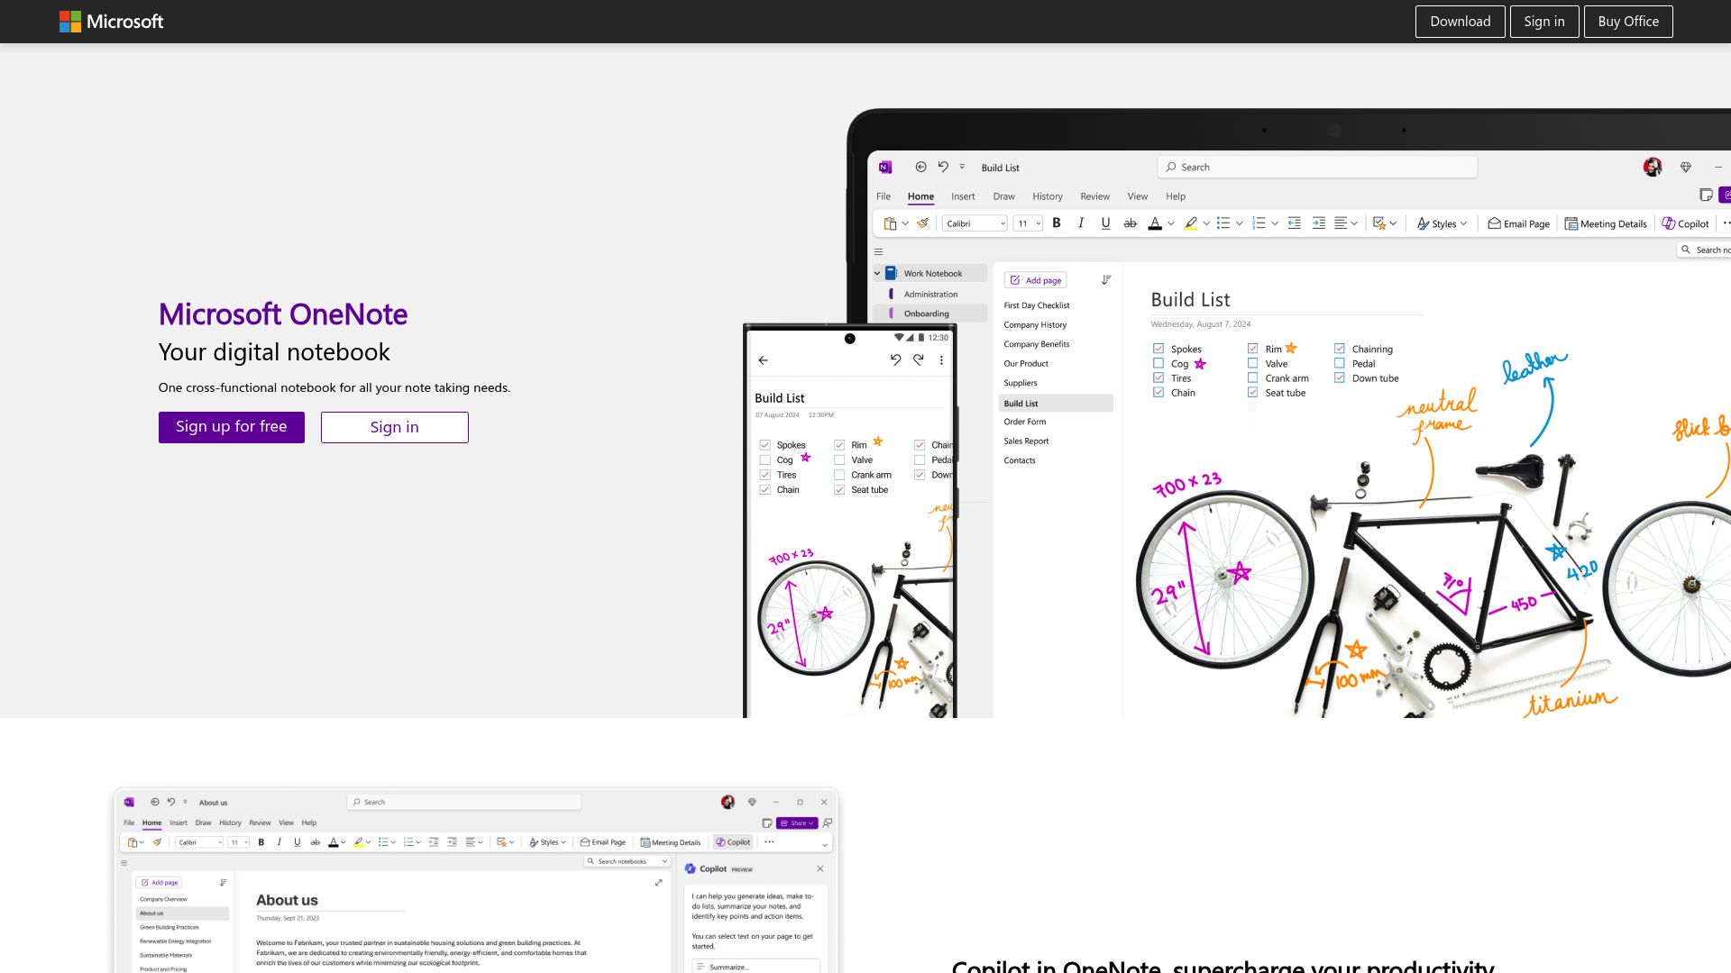Image resolution: width=1731 pixels, height=973 pixels.
Task: Apply bold formatting to text
Action: [1056, 223]
